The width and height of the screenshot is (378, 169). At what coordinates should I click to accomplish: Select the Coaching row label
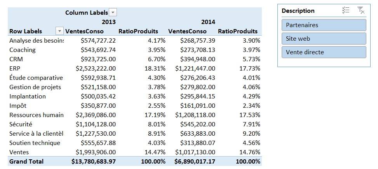click(22, 50)
